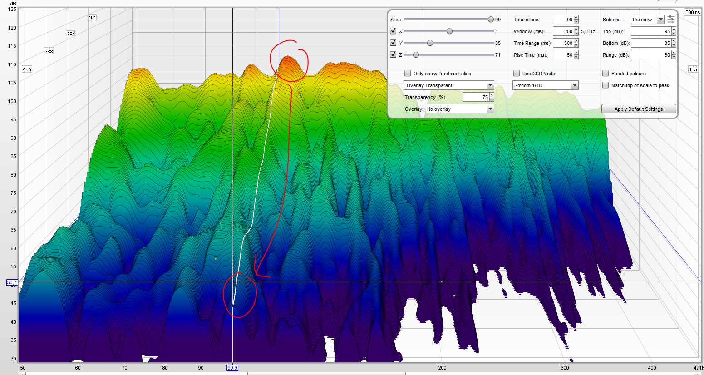Click the 194 time axis label
Image resolution: width=704 pixels, height=375 pixels.
93,17
